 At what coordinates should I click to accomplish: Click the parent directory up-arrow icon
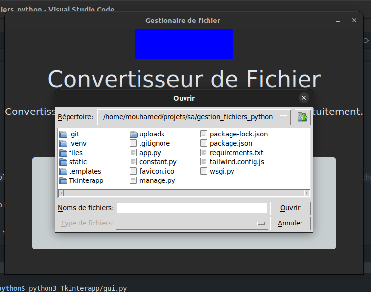(x=302, y=117)
